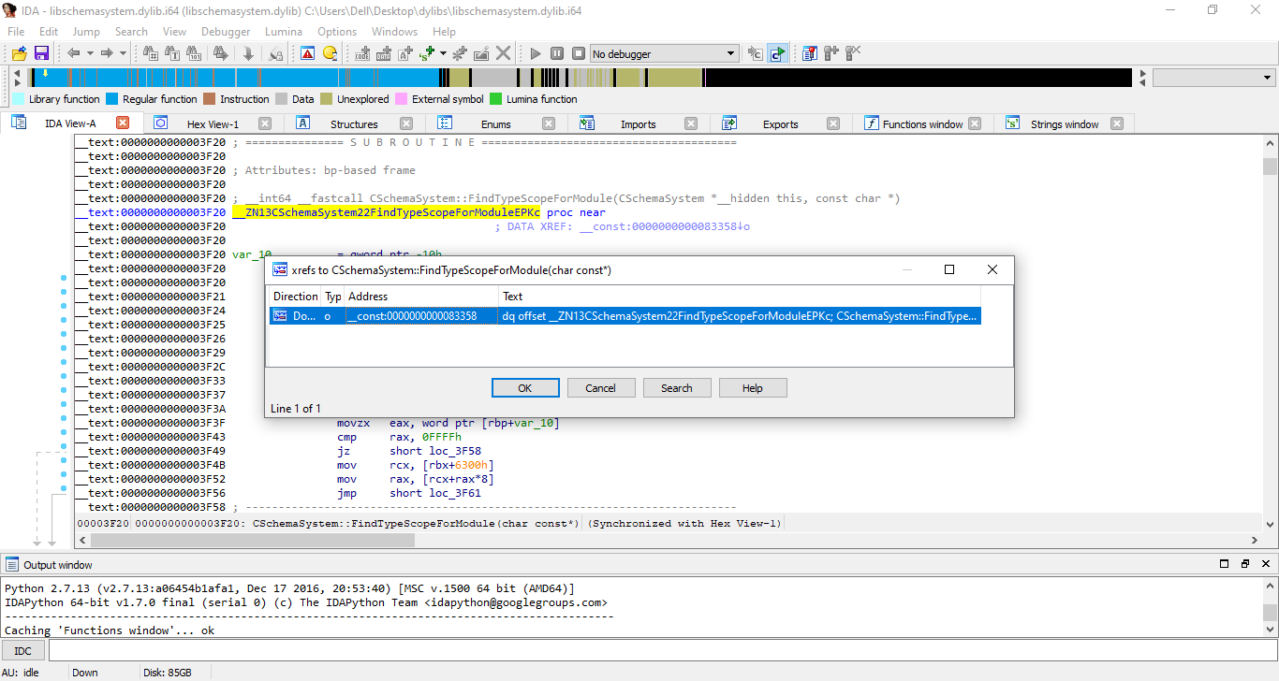Click the green struct variable 's' icon

(428, 53)
